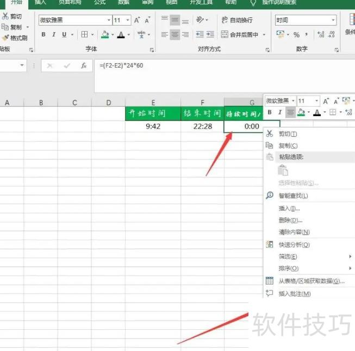Image resolution: width=355 pixels, height=351 pixels.
Task: Click cell E2 showing 9:42
Action: pos(153,126)
